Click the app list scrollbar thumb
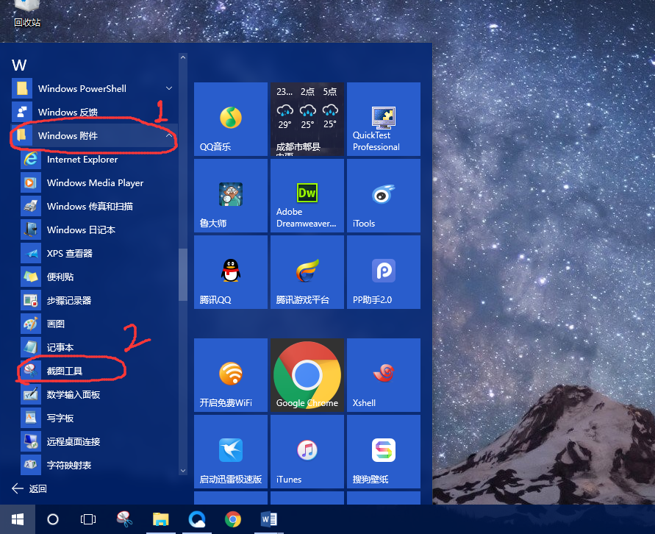The image size is (655, 534). (183, 274)
